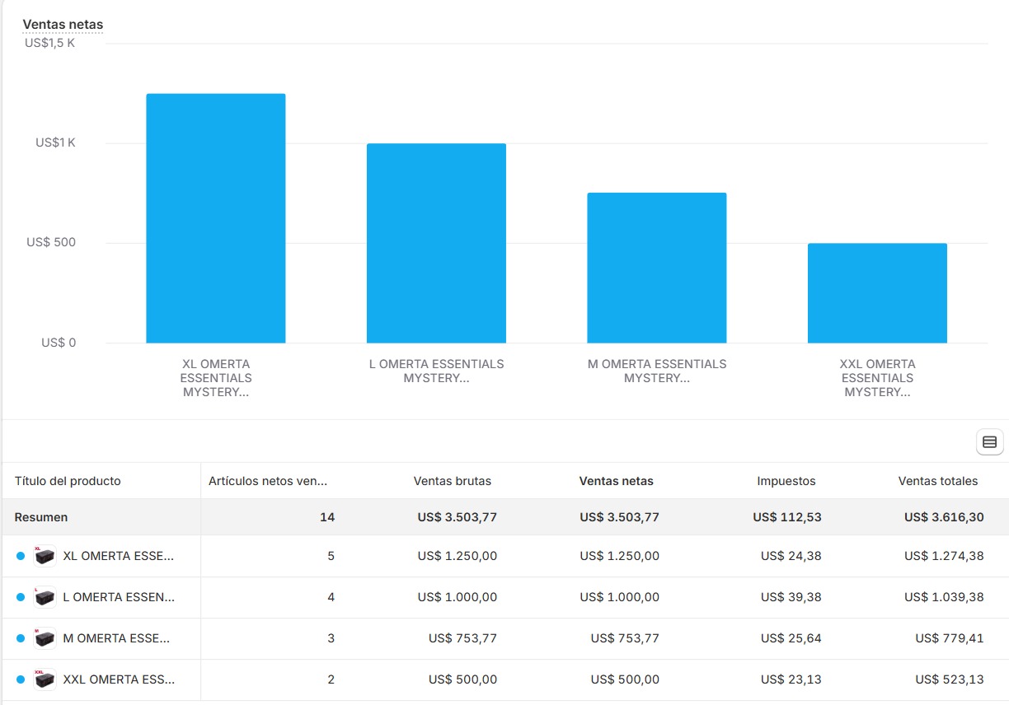Click the summary total US$ 3.616,30
The image size is (1009, 705).
(944, 517)
